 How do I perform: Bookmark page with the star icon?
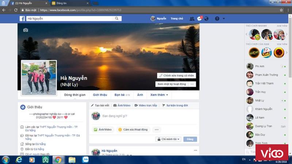click(281, 10)
